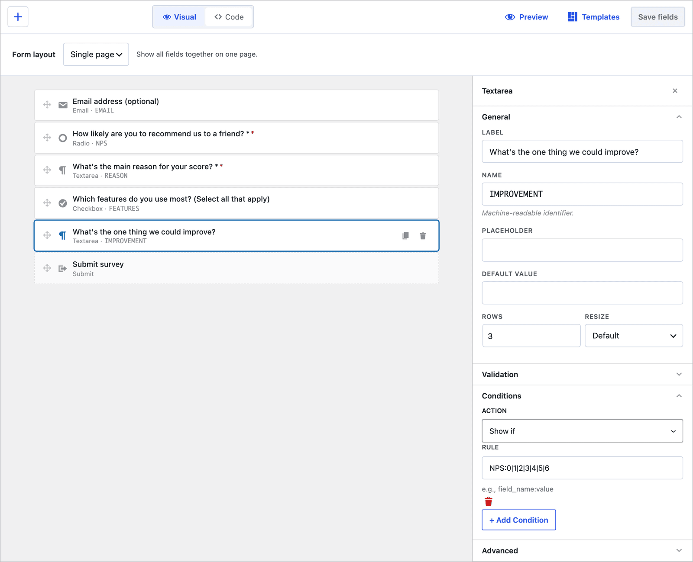Click paragraph icon of improve question
693x562 pixels.
tap(63, 236)
